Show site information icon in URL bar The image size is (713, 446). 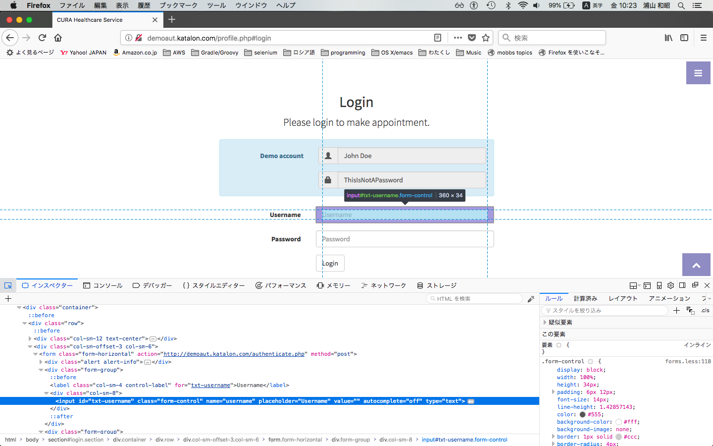129,38
